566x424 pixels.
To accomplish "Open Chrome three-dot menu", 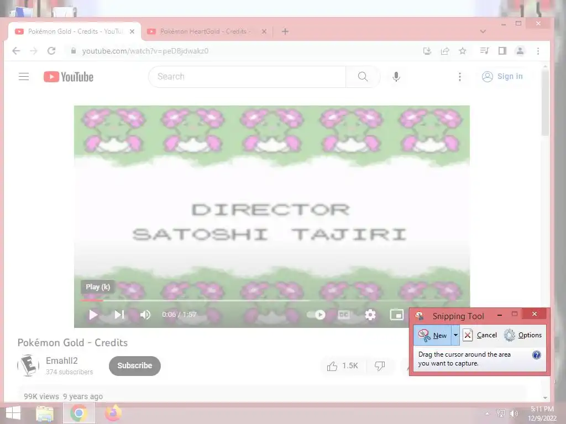I will point(538,51).
